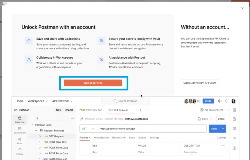Switch to the Params tab
The width and height of the screenshot is (250, 160).
point(85,138)
